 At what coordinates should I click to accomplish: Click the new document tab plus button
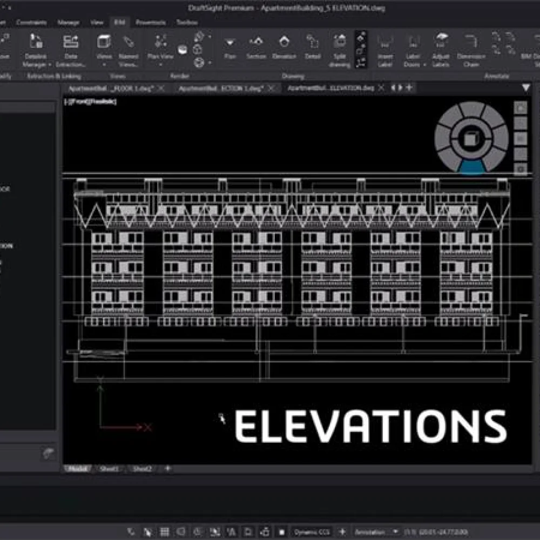tap(409, 87)
